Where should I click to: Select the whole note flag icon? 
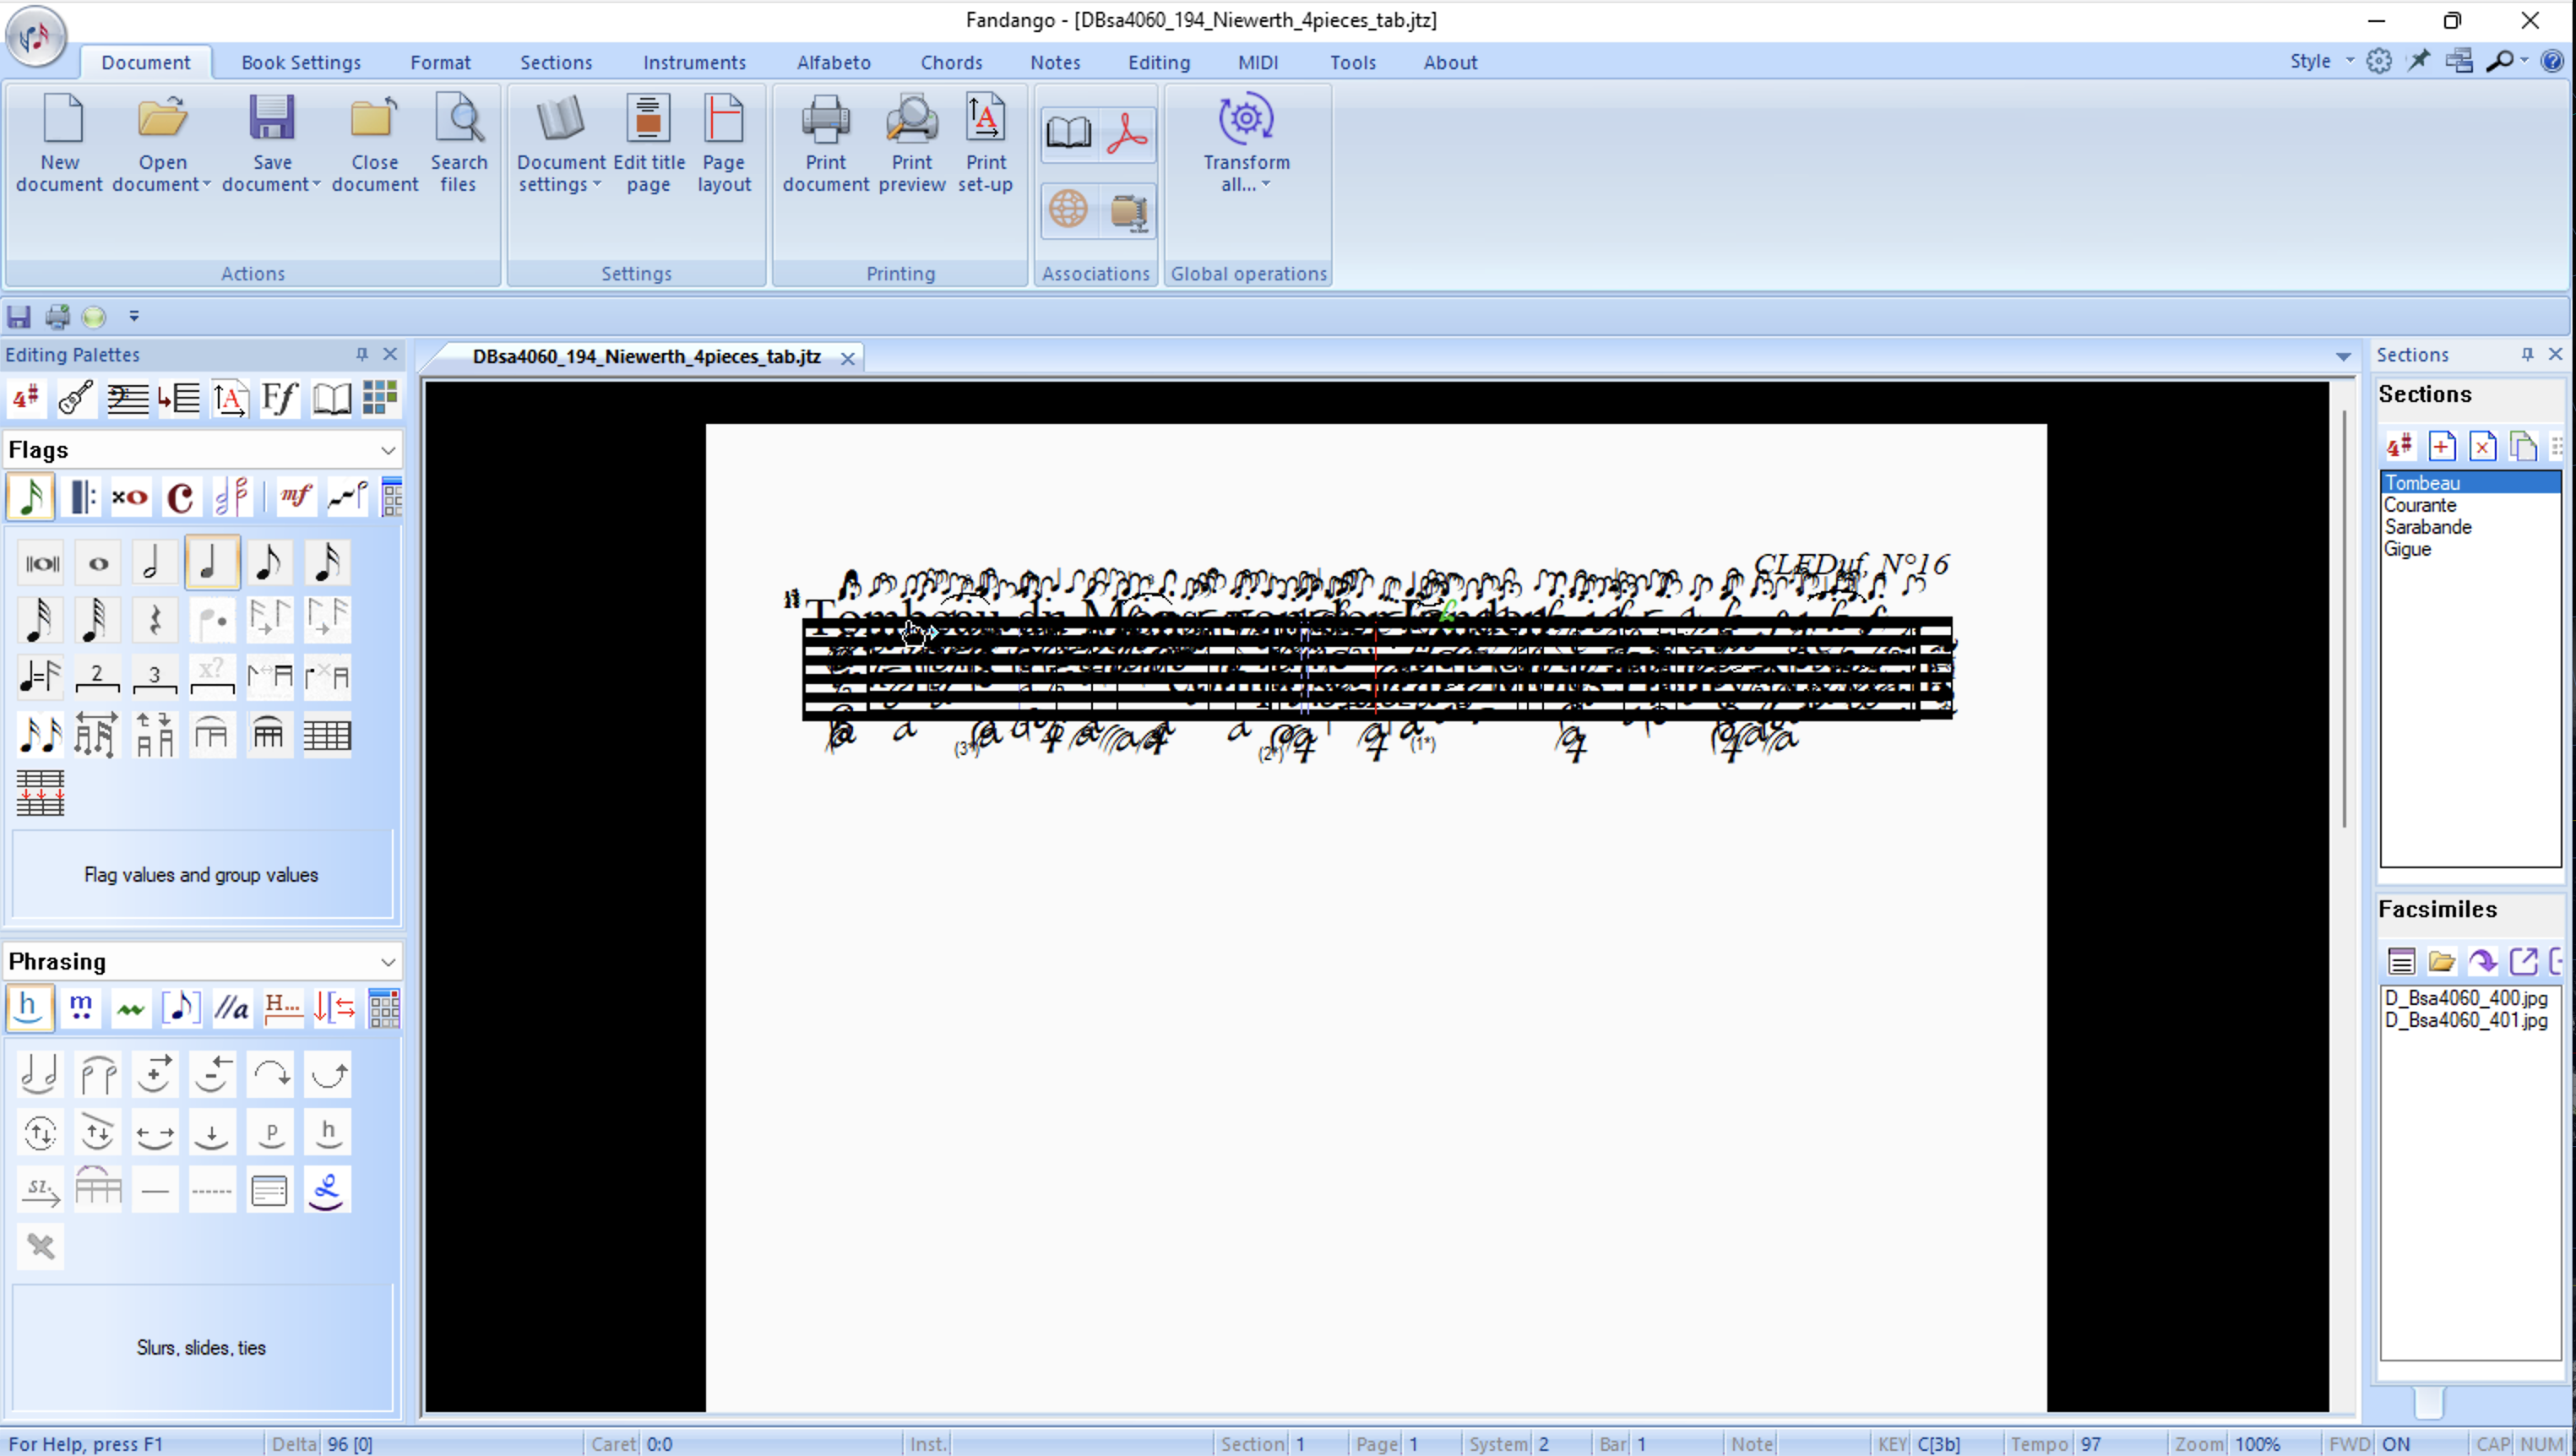pos(98,562)
